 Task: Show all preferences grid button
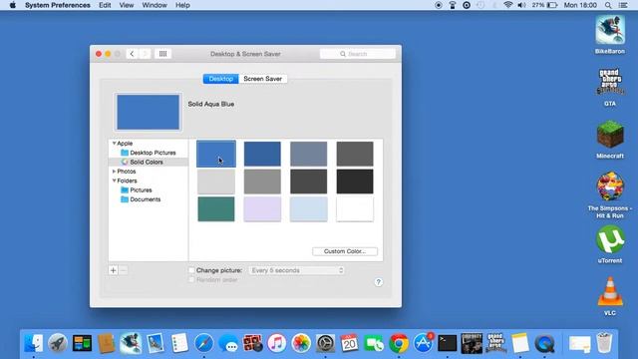(162, 54)
